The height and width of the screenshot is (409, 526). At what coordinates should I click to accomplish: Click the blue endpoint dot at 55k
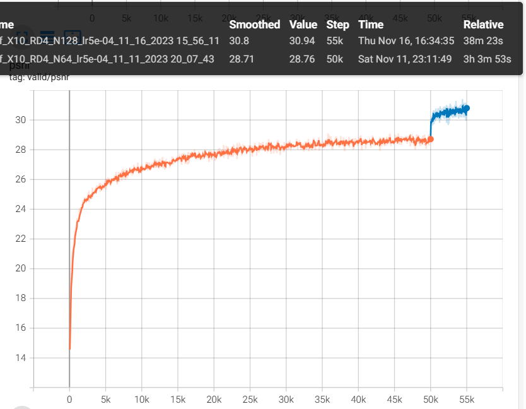(x=467, y=108)
